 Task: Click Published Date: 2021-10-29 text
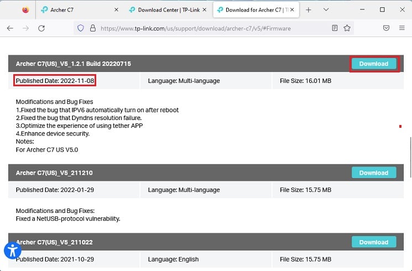pyautogui.click(x=55, y=259)
